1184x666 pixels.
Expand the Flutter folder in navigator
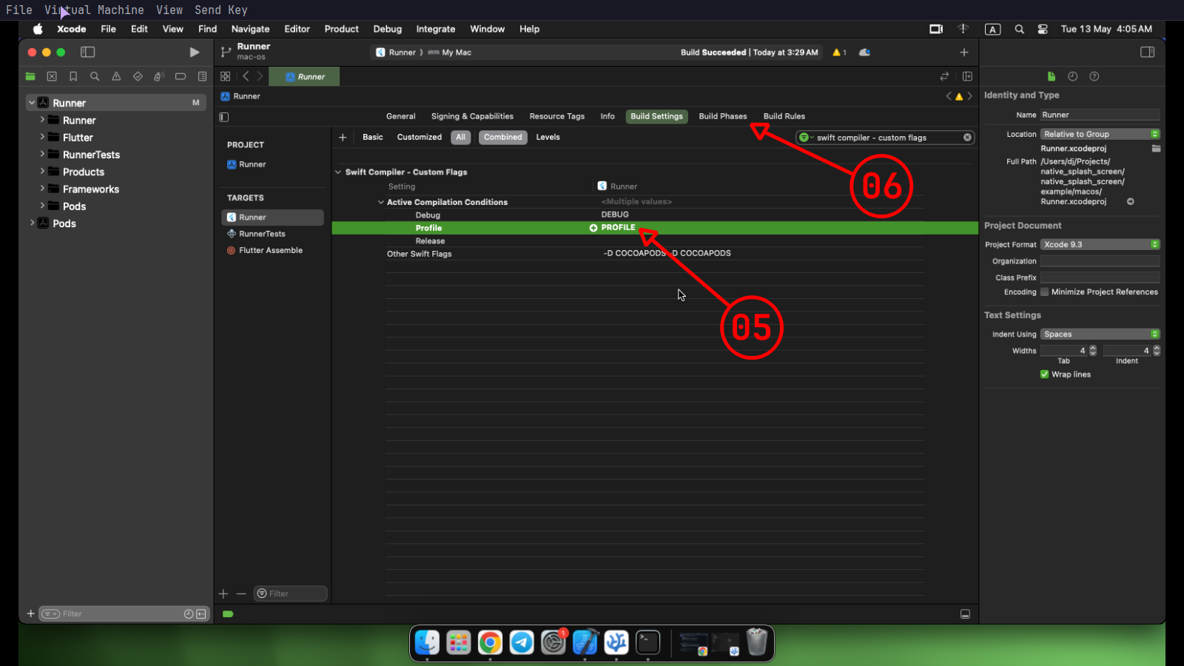[x=42, y=137]
